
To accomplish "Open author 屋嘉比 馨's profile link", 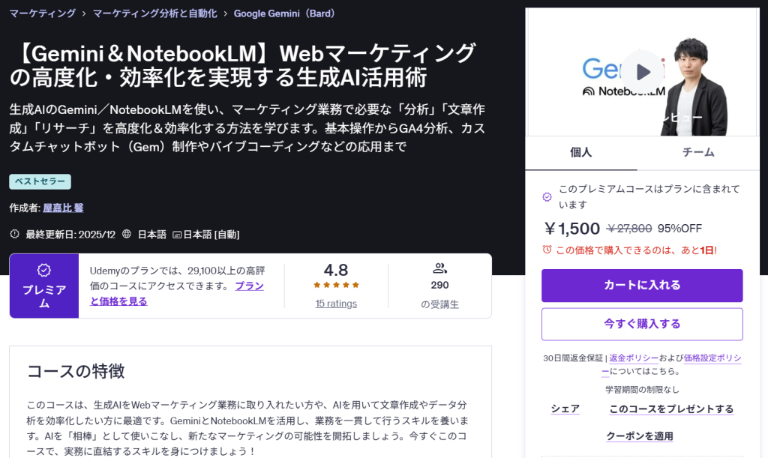I will pyautogui.click(x=63, y=208).
